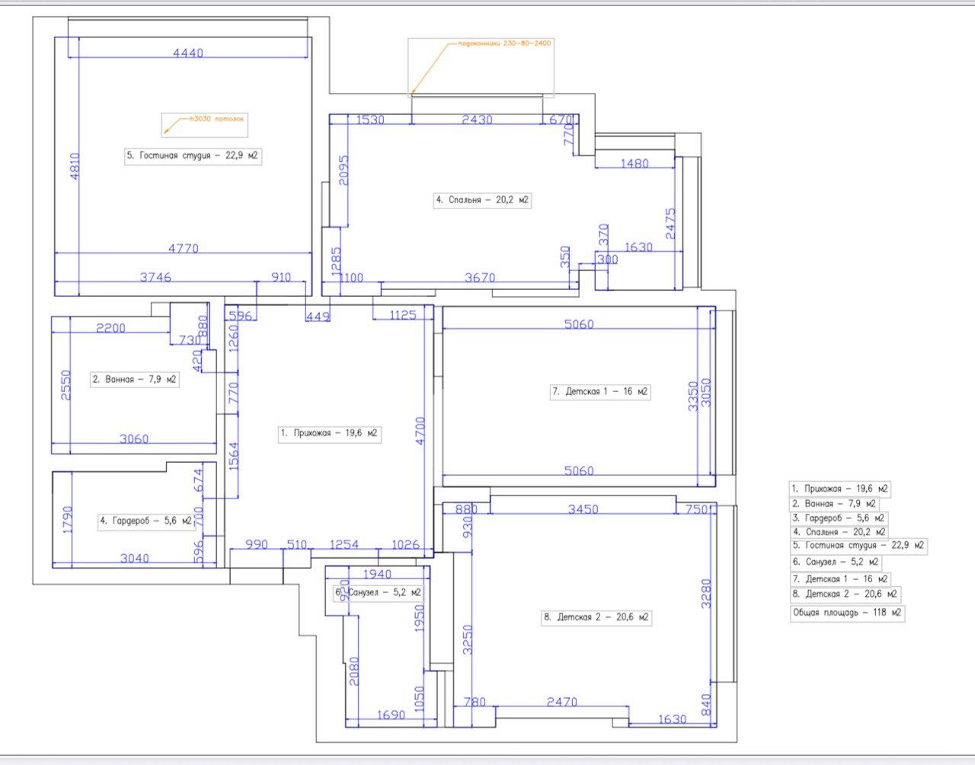975x765 pixels.
Task: Click the living room label "Гостиная студия – 22,9 м2" inside the room
Action: (x=193, y=156)
